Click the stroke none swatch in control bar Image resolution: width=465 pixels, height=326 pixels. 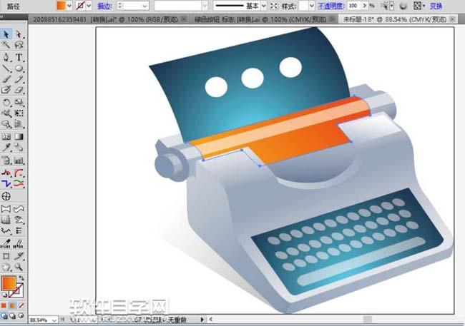(80, 6)
